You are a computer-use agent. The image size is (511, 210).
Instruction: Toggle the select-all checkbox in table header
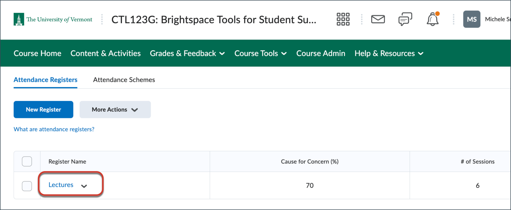click(27, 161)
